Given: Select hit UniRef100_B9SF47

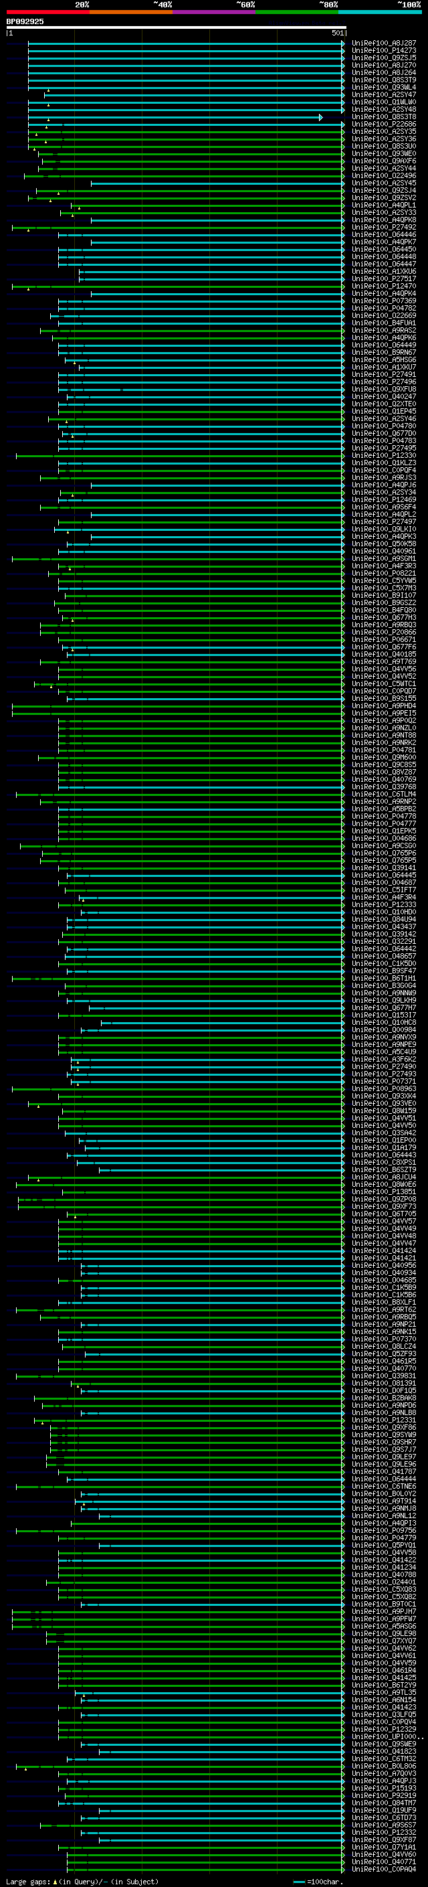Looking at the screenshot, I should click(x=384, y=971).
